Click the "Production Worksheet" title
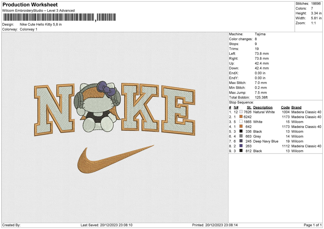The width and height of the screenshot is (324, 229). 30,5
